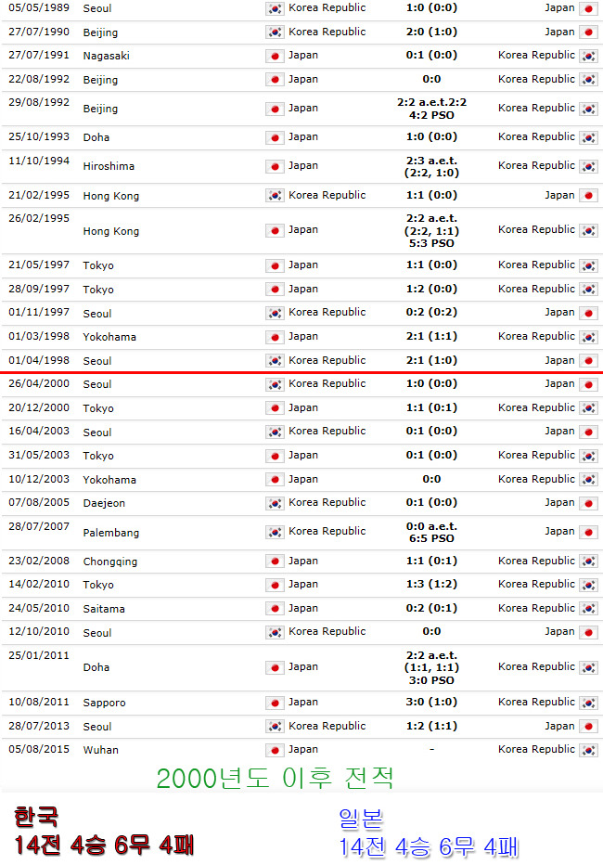
Task: Click venue name Chongqing
Action: coord(110,562)
